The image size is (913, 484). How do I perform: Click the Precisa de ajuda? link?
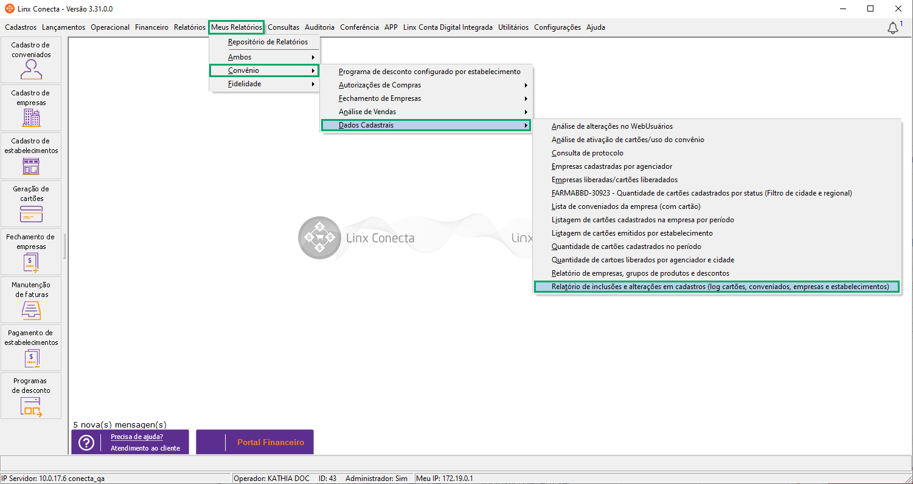pos(137,437)
